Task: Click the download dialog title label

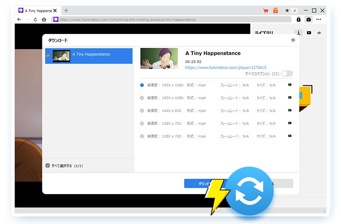Action: pyautogui.click(x=58, y=40)
